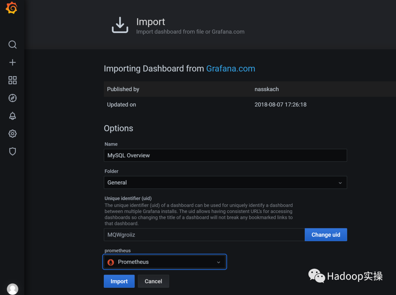
Task: Open the Search dashboards icon
Action: click(x=12, y=45)
